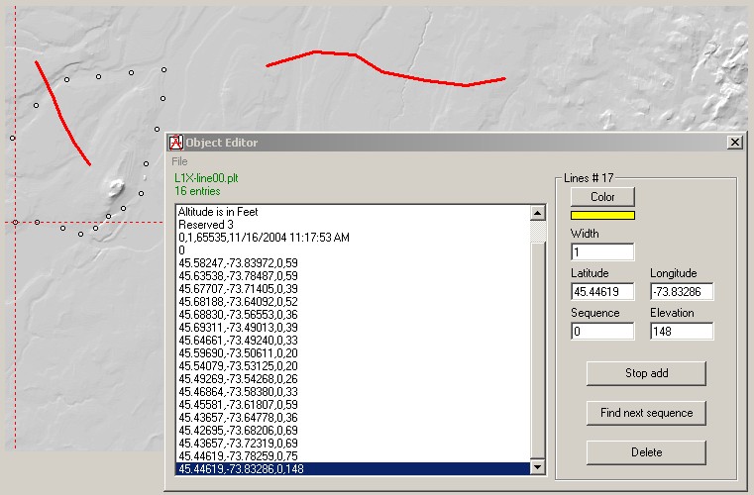Click the scrollbar thumb in entry list
The width and height of the screenshot is (754, 495).
pyautogui.click(x=538, y=350)
